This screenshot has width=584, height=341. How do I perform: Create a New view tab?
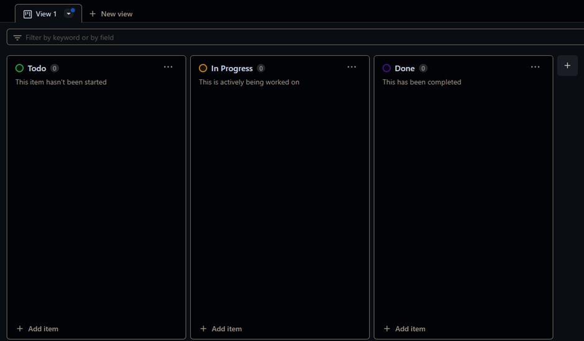tap(111, 14)
